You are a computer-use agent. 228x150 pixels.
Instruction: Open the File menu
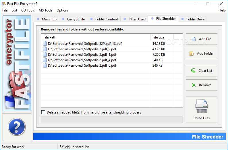tap(5, 10)
